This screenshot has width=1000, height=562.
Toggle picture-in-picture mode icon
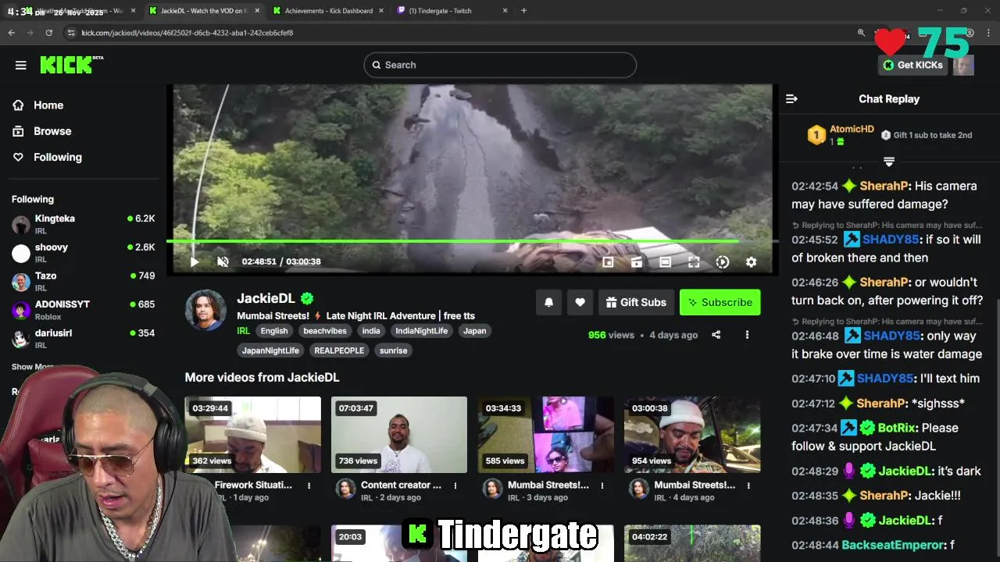click(608, 262)
